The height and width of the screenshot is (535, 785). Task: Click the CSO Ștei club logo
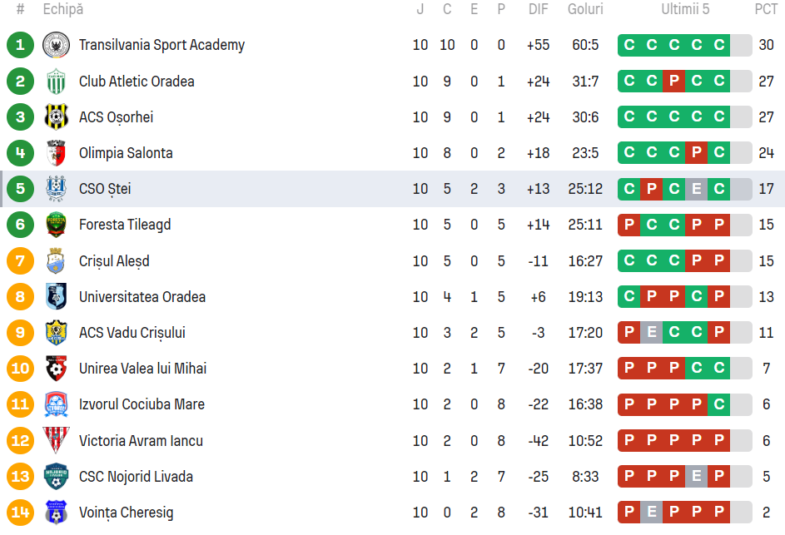pyautogui.click(x=56, y=189)
